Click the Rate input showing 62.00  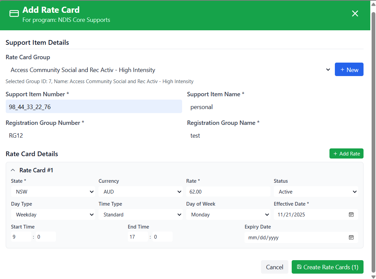228,192
